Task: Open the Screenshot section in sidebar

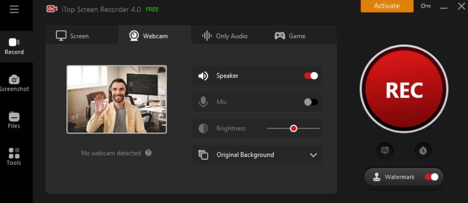Action: 14,84
